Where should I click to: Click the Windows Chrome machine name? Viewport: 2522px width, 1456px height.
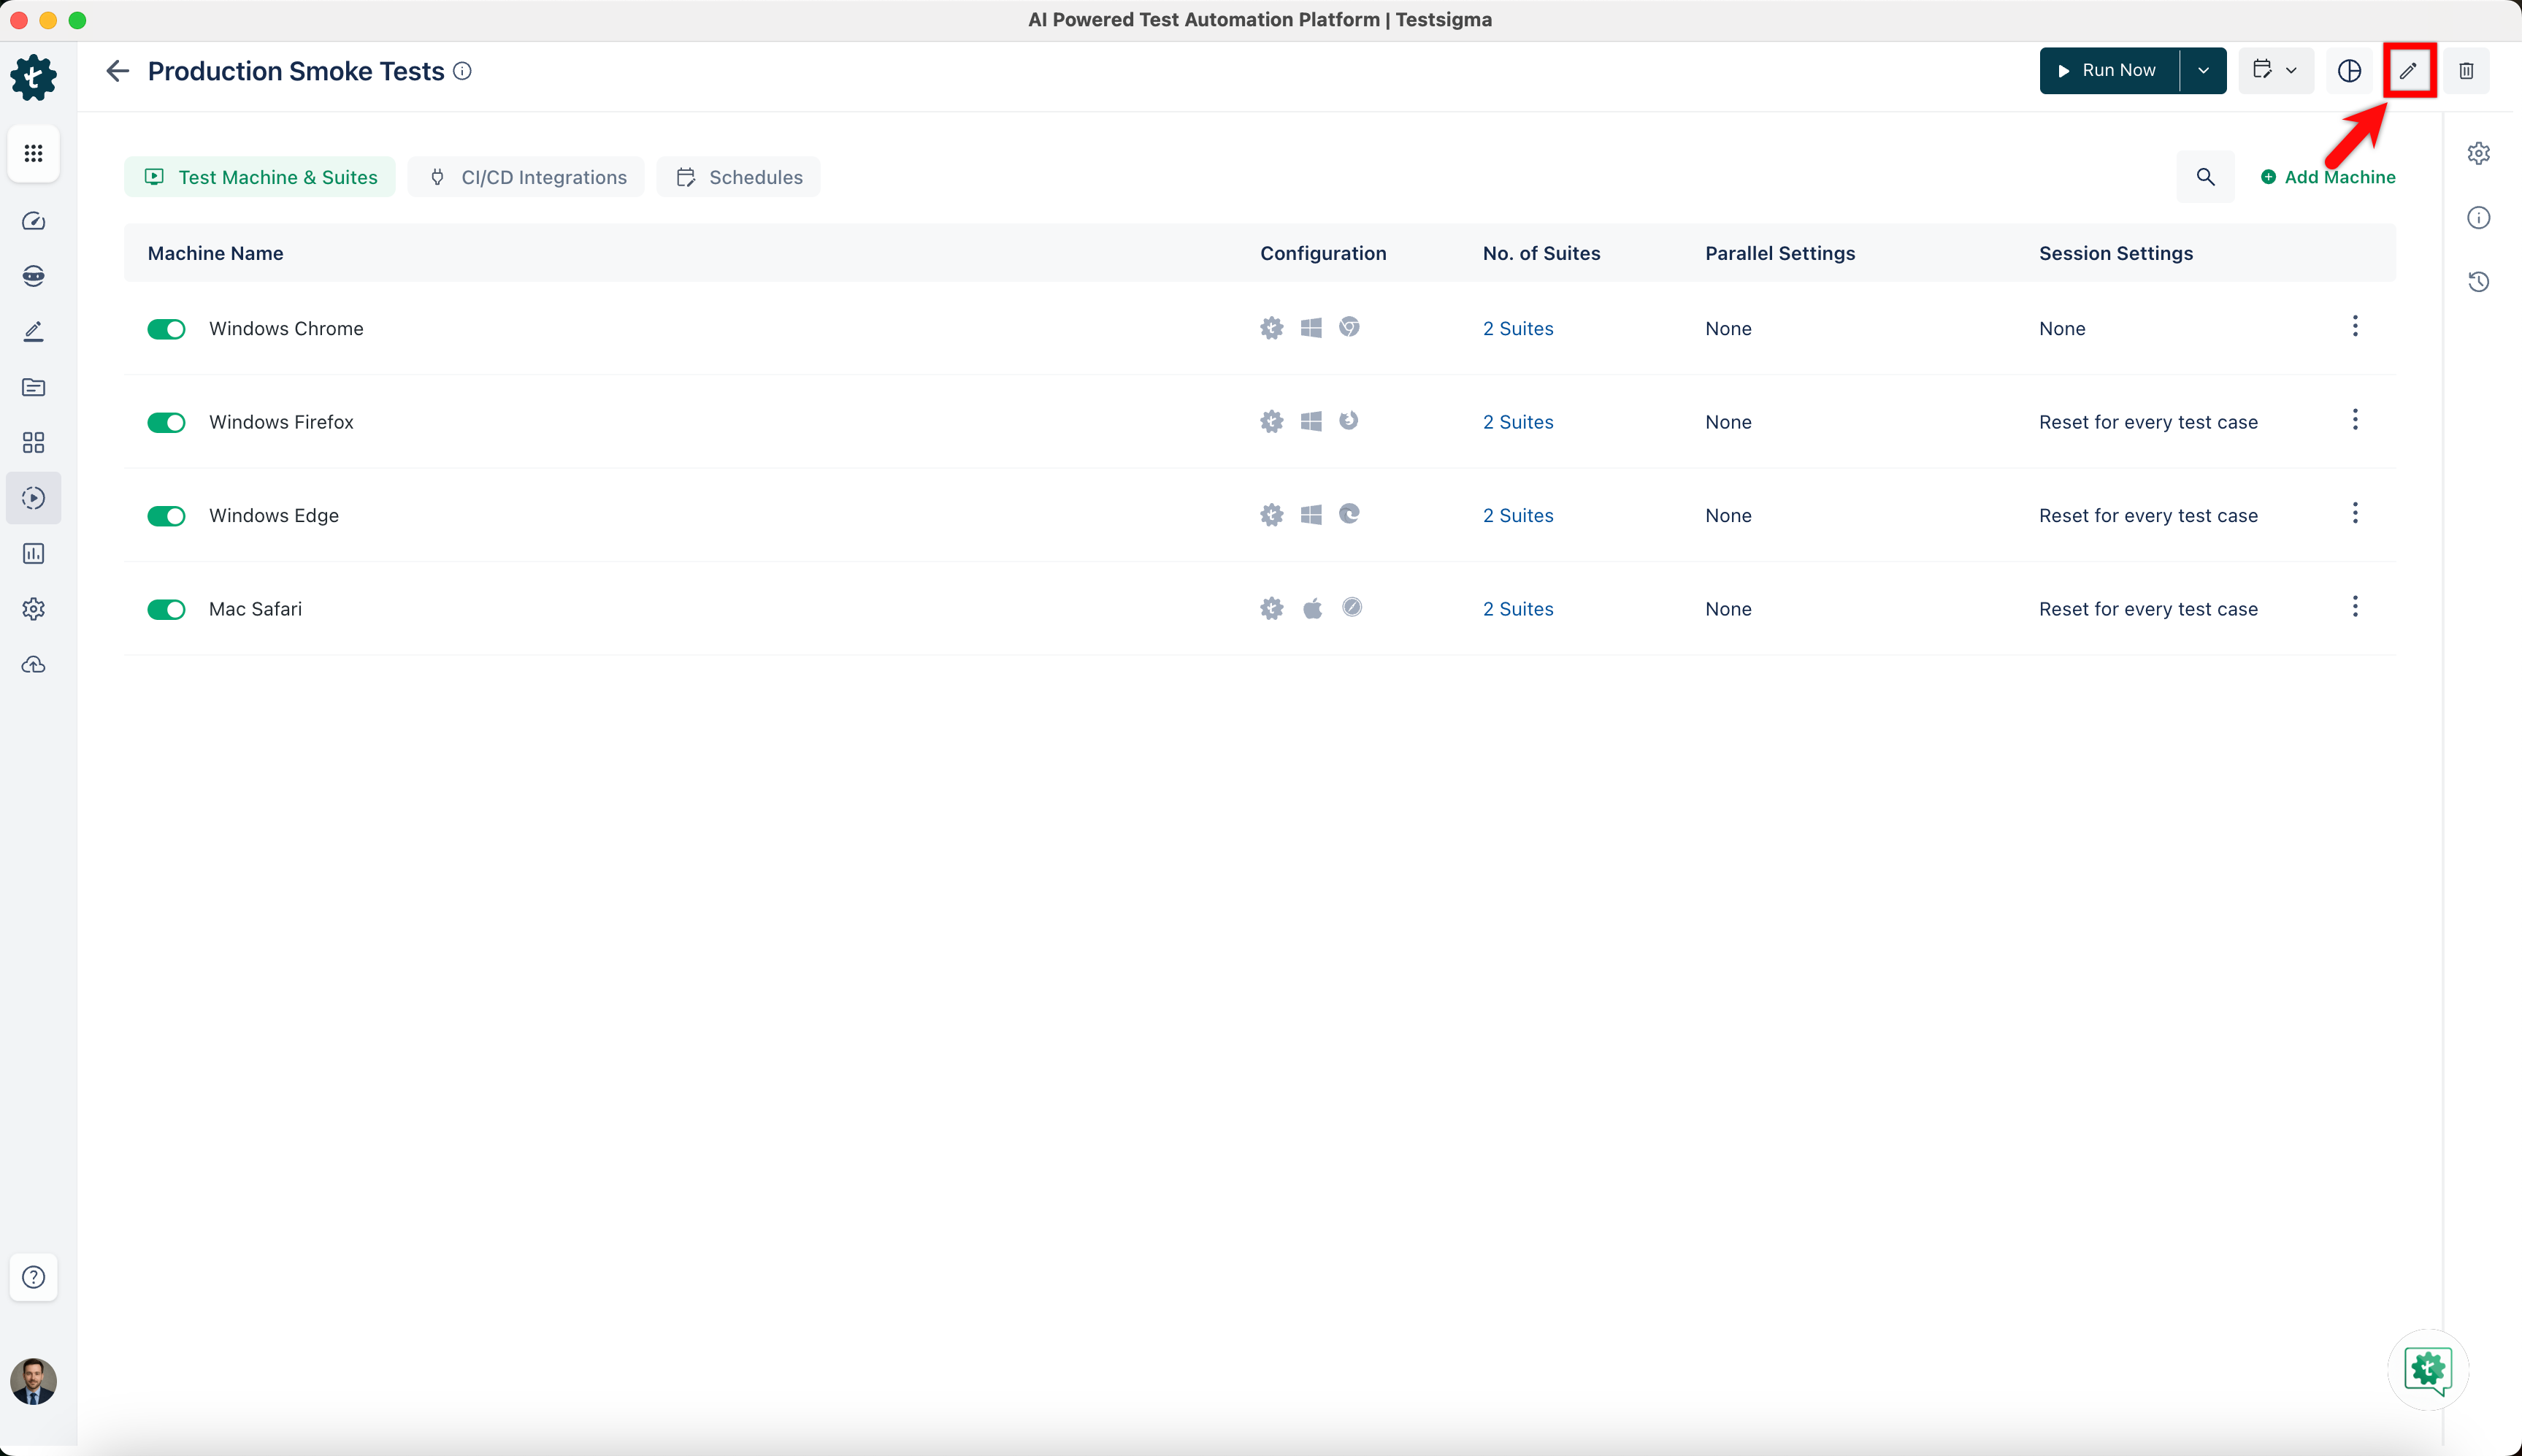(x=286, y=329)
